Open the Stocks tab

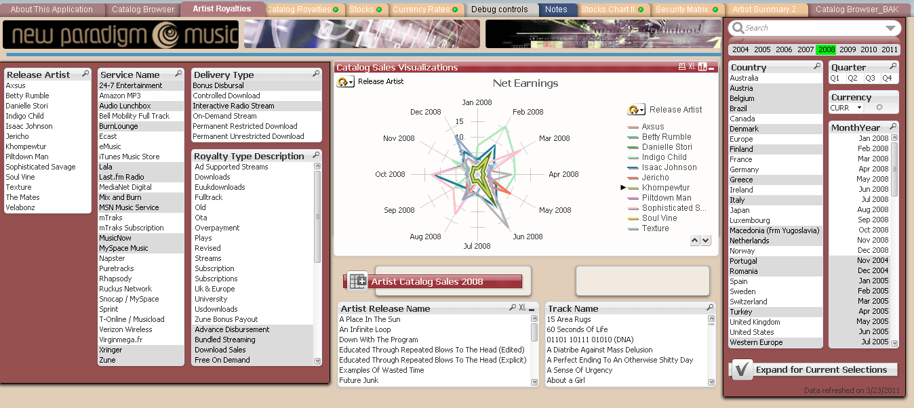pos(365,9)
